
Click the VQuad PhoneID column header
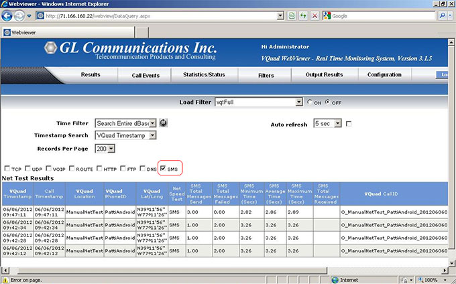120,194
